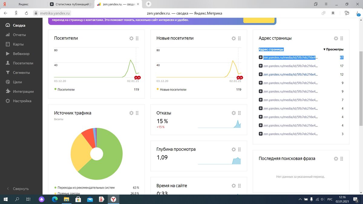This screenshot has height=204, width=363.
Task: Open Настройка in the sidebar
Action: pyautogui.click(x=19, y=101)
